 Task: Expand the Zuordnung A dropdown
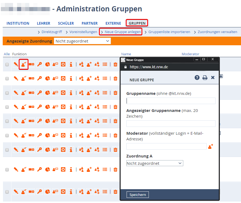point(155,163)
